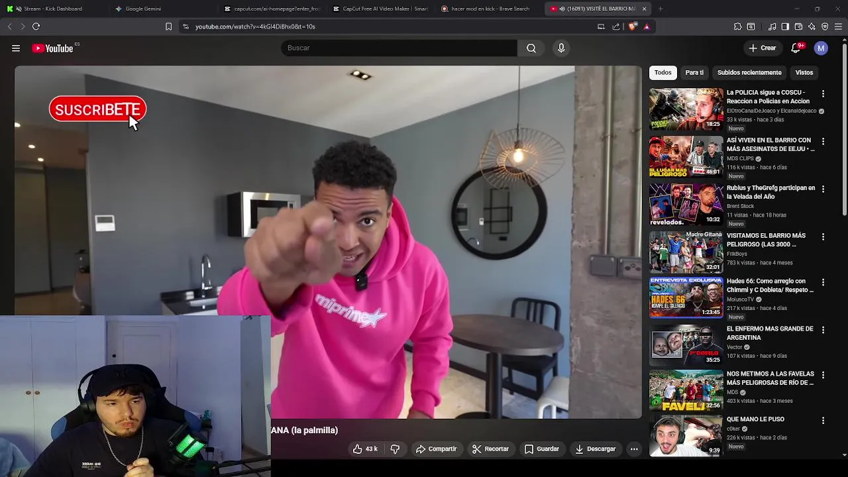The image size is (848, 477).
Task: Open the Brave main menu
Action: pyautogui.click(x=838, y=26)
